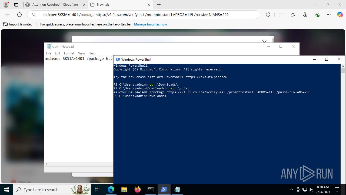346x195 pixels.
Task: Open the Edge profile icon
Action: coord(6,5)
